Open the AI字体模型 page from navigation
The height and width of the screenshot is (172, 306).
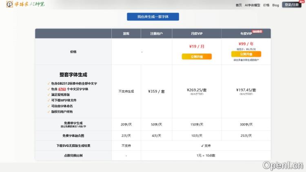tap(252, 5)
